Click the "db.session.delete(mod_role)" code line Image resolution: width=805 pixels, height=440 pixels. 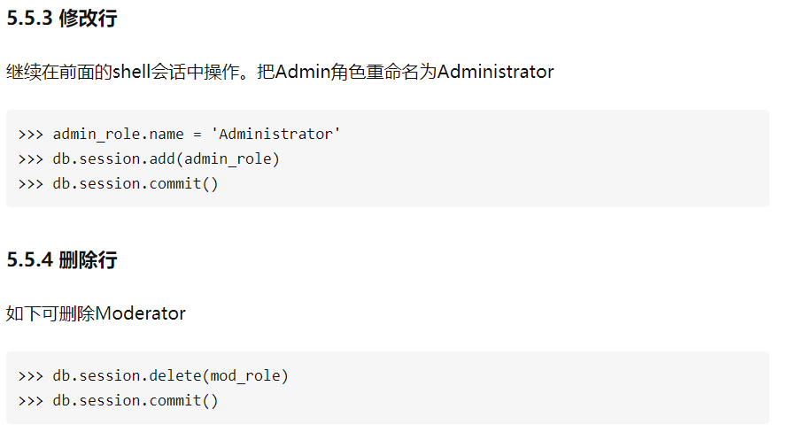(x=170, y=376)
